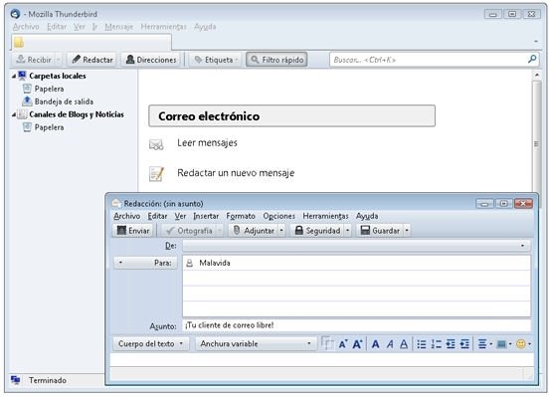
Task: Select Papelera under Carpetas locales
Action: click(49, 89)
